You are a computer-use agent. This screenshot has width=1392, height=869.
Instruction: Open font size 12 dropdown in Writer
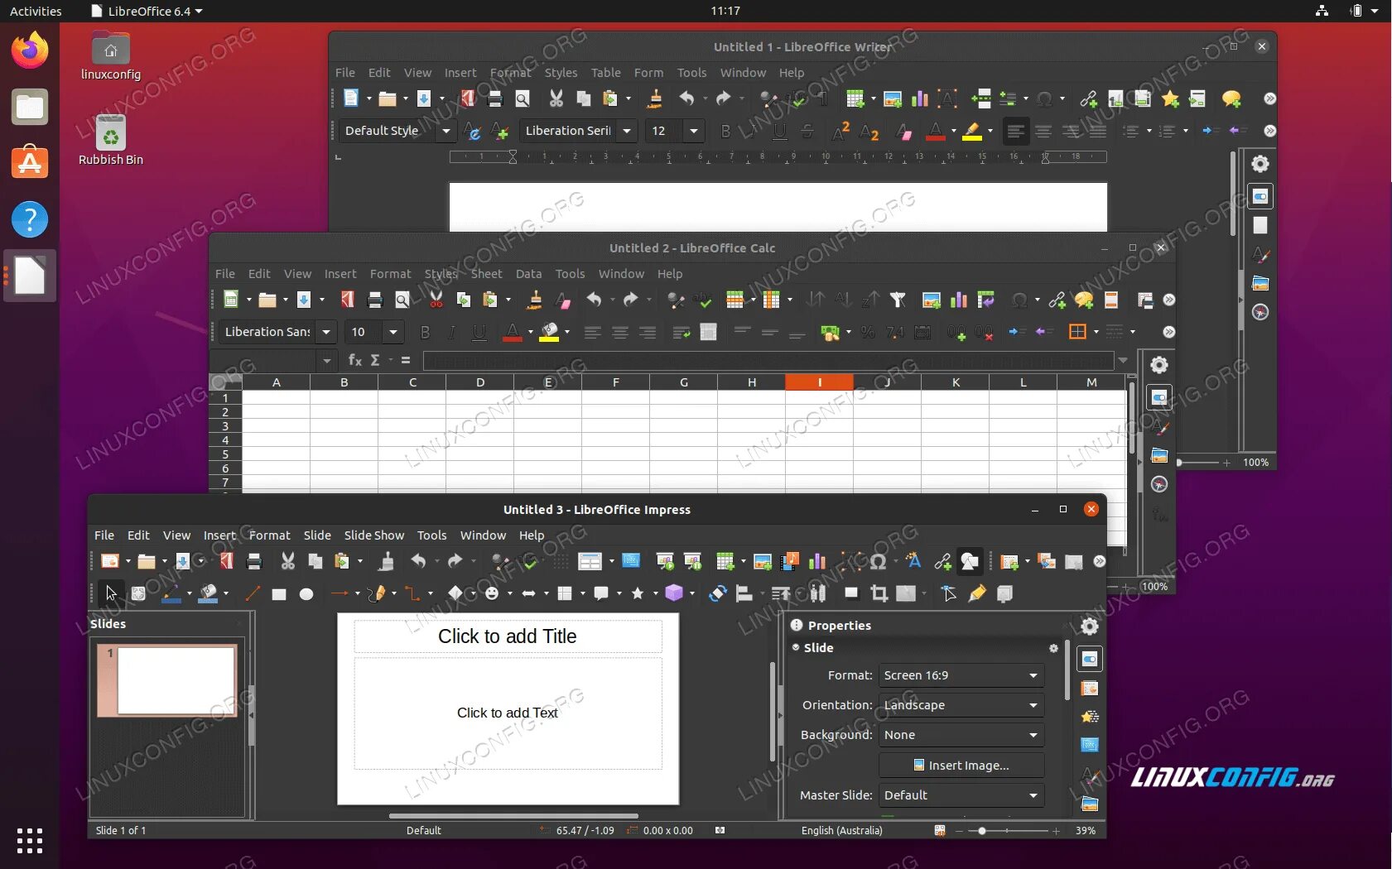tap(694, 131)
